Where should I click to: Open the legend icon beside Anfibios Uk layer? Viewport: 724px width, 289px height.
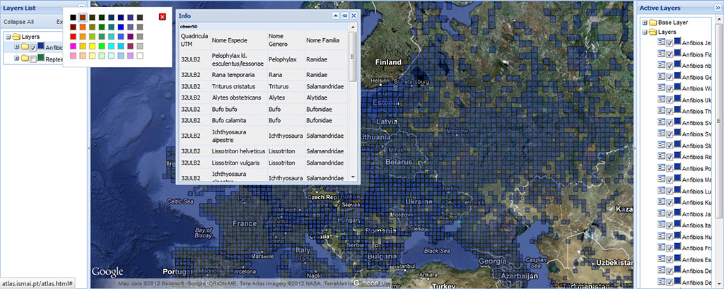(x=662, y=100)
